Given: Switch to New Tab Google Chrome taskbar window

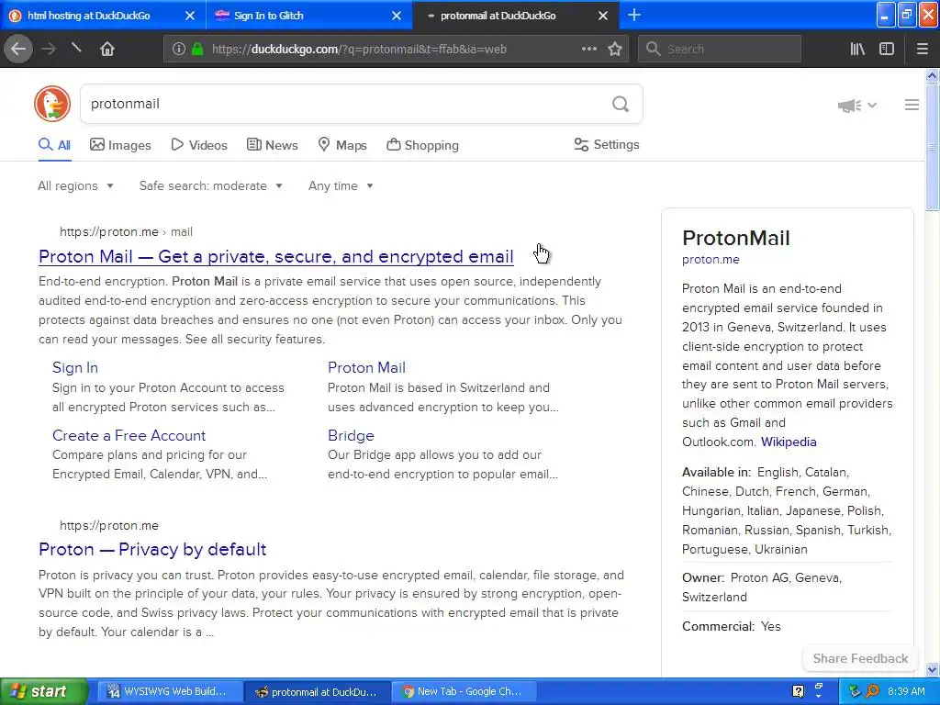Looking at the screenshot, I should [465, 691].
